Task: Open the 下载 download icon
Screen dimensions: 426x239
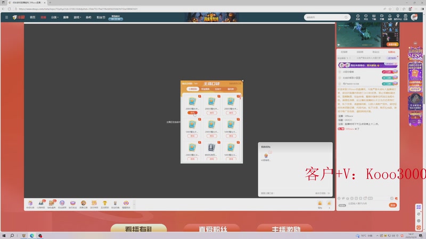Action: click(x=374, y=17)
